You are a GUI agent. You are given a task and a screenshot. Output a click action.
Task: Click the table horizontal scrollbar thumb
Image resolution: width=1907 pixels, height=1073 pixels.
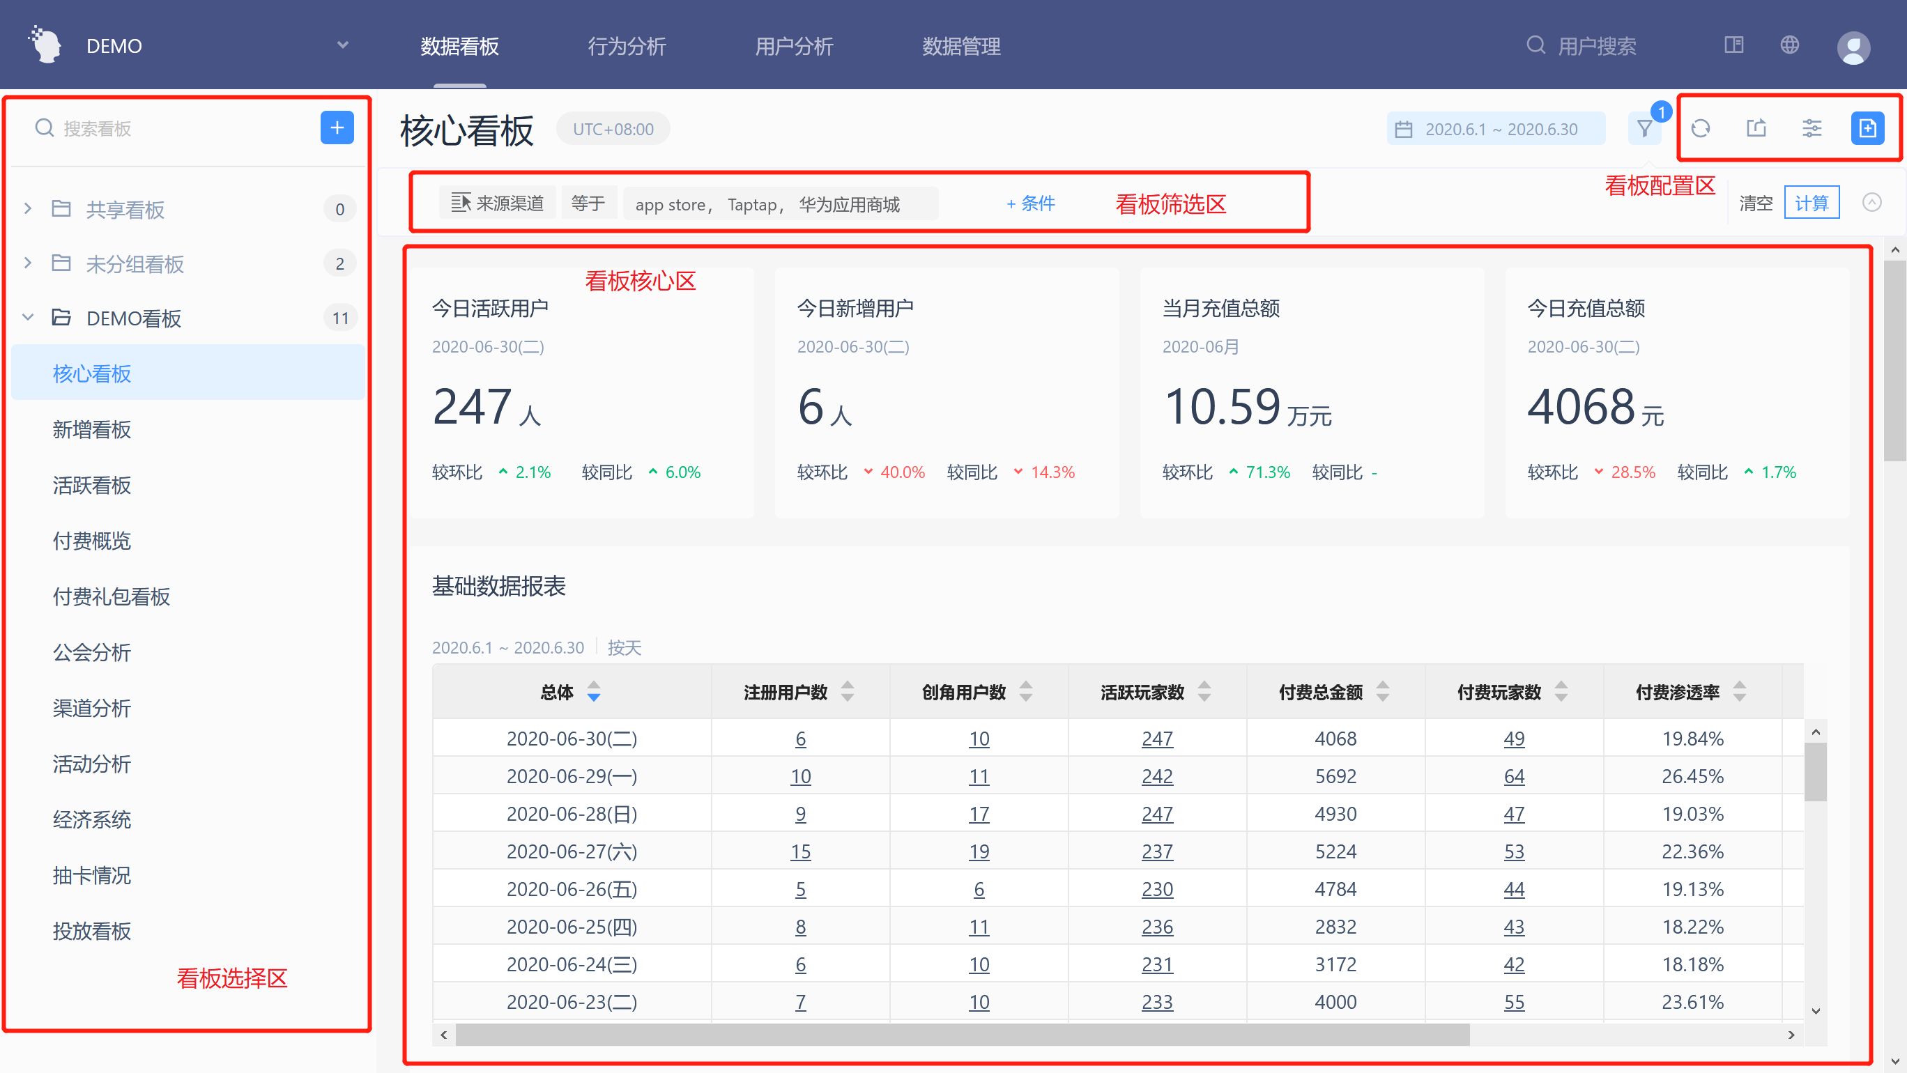pyautogui.click(x=963, y=1035)
